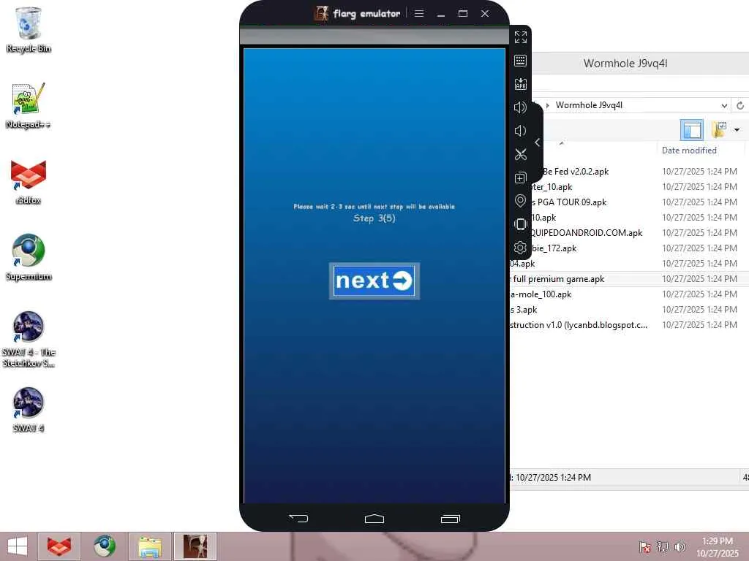
Task: Sort by Date modified column header
Action: (689, 150)
